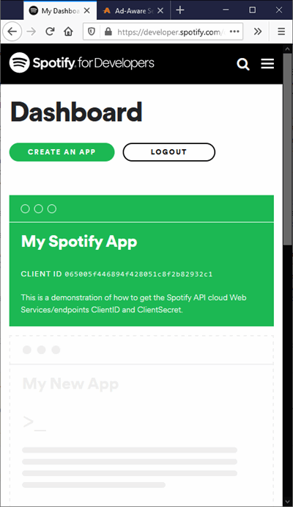Expand the toolbar overflow chevron
Viewport: 293px width, 507px height.
click(x=258, y=32)
